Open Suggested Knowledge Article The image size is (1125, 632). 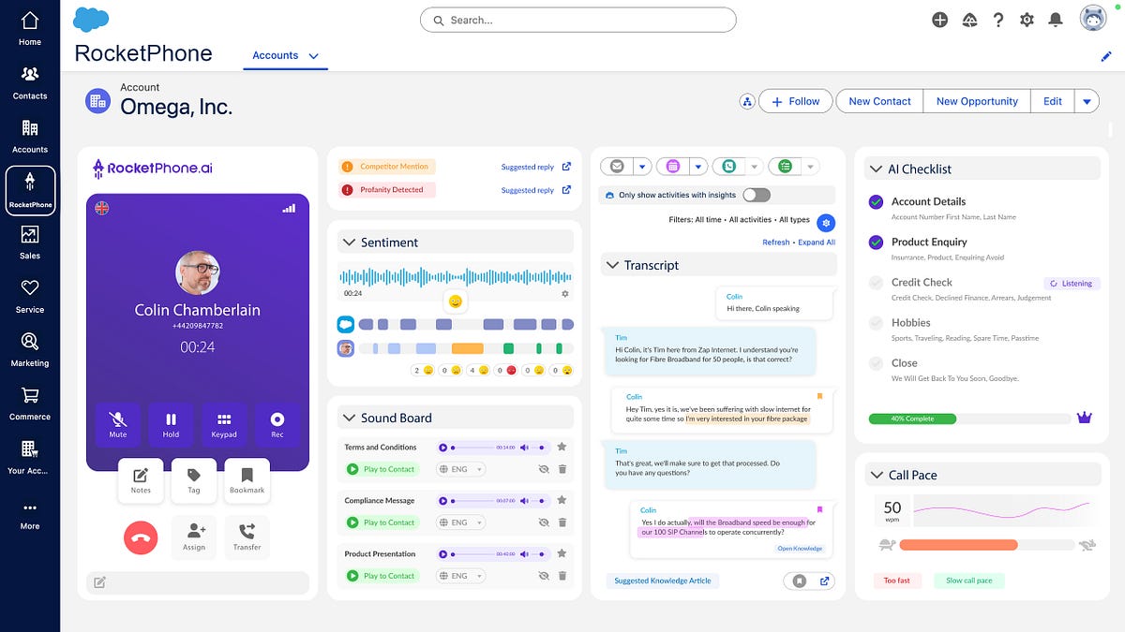click(663, 581)
